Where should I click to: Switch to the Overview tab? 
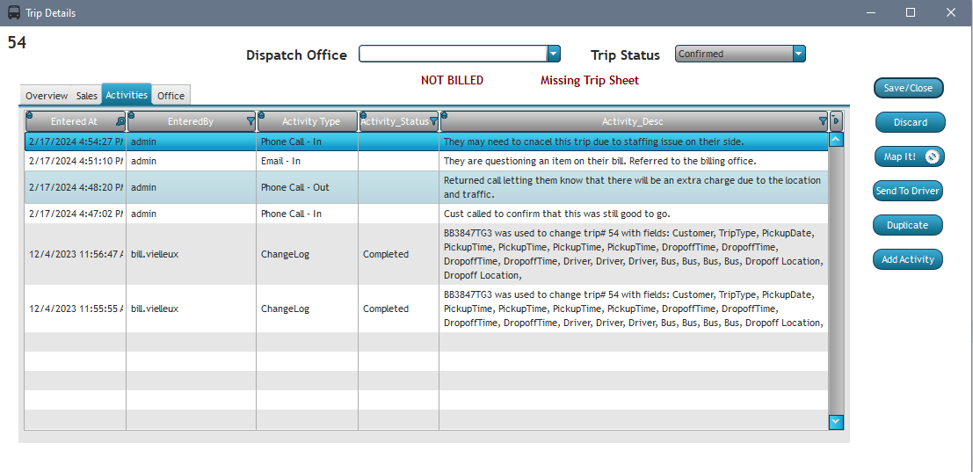click(47, 96)
